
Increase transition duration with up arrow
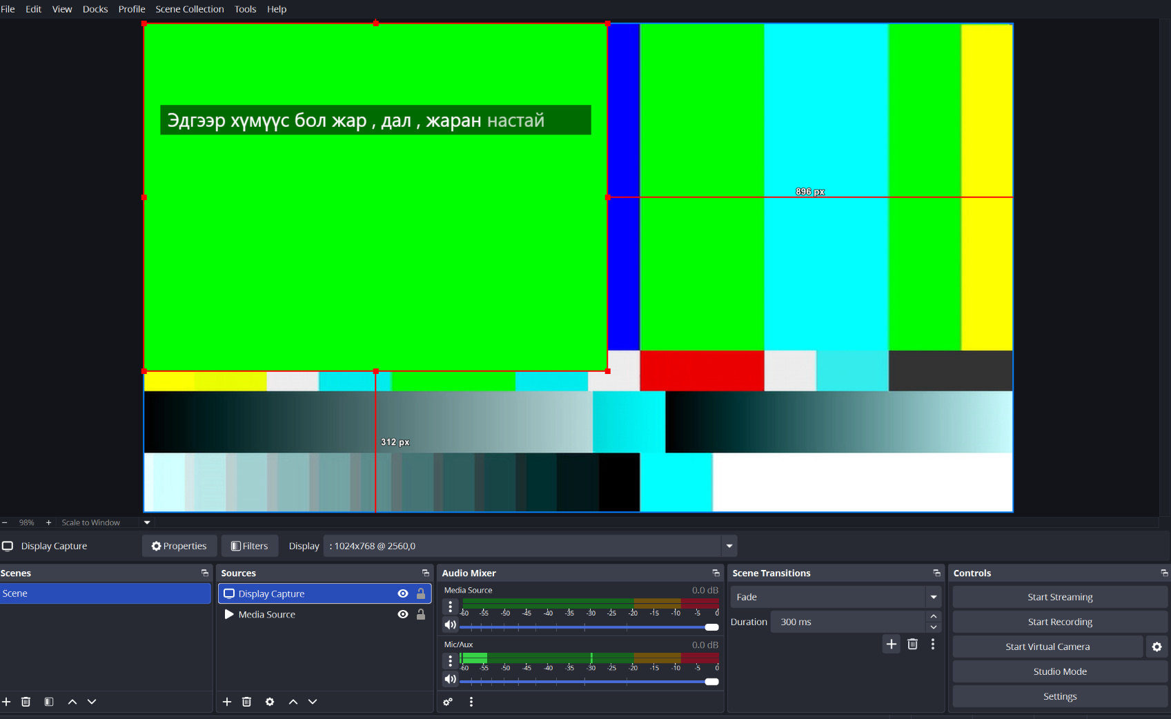click(934, 616)
